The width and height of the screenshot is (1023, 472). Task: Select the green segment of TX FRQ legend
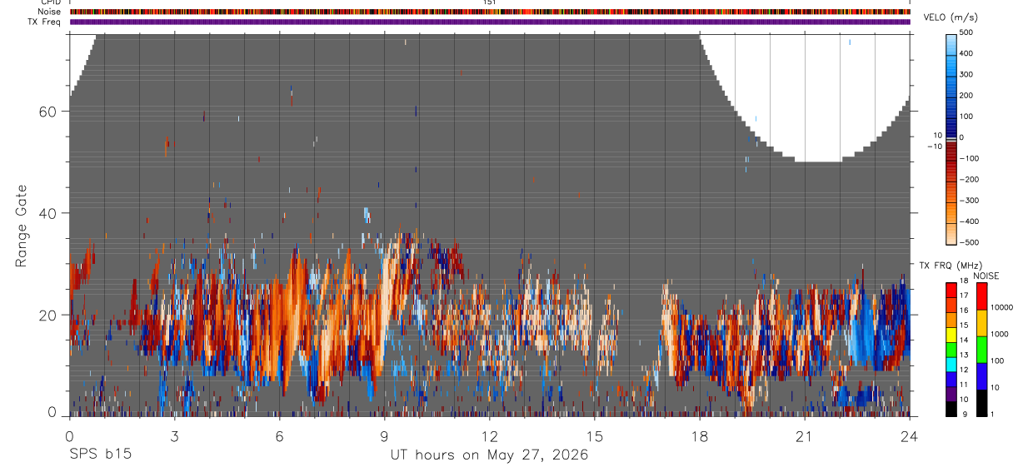click(x=951, y=350)
